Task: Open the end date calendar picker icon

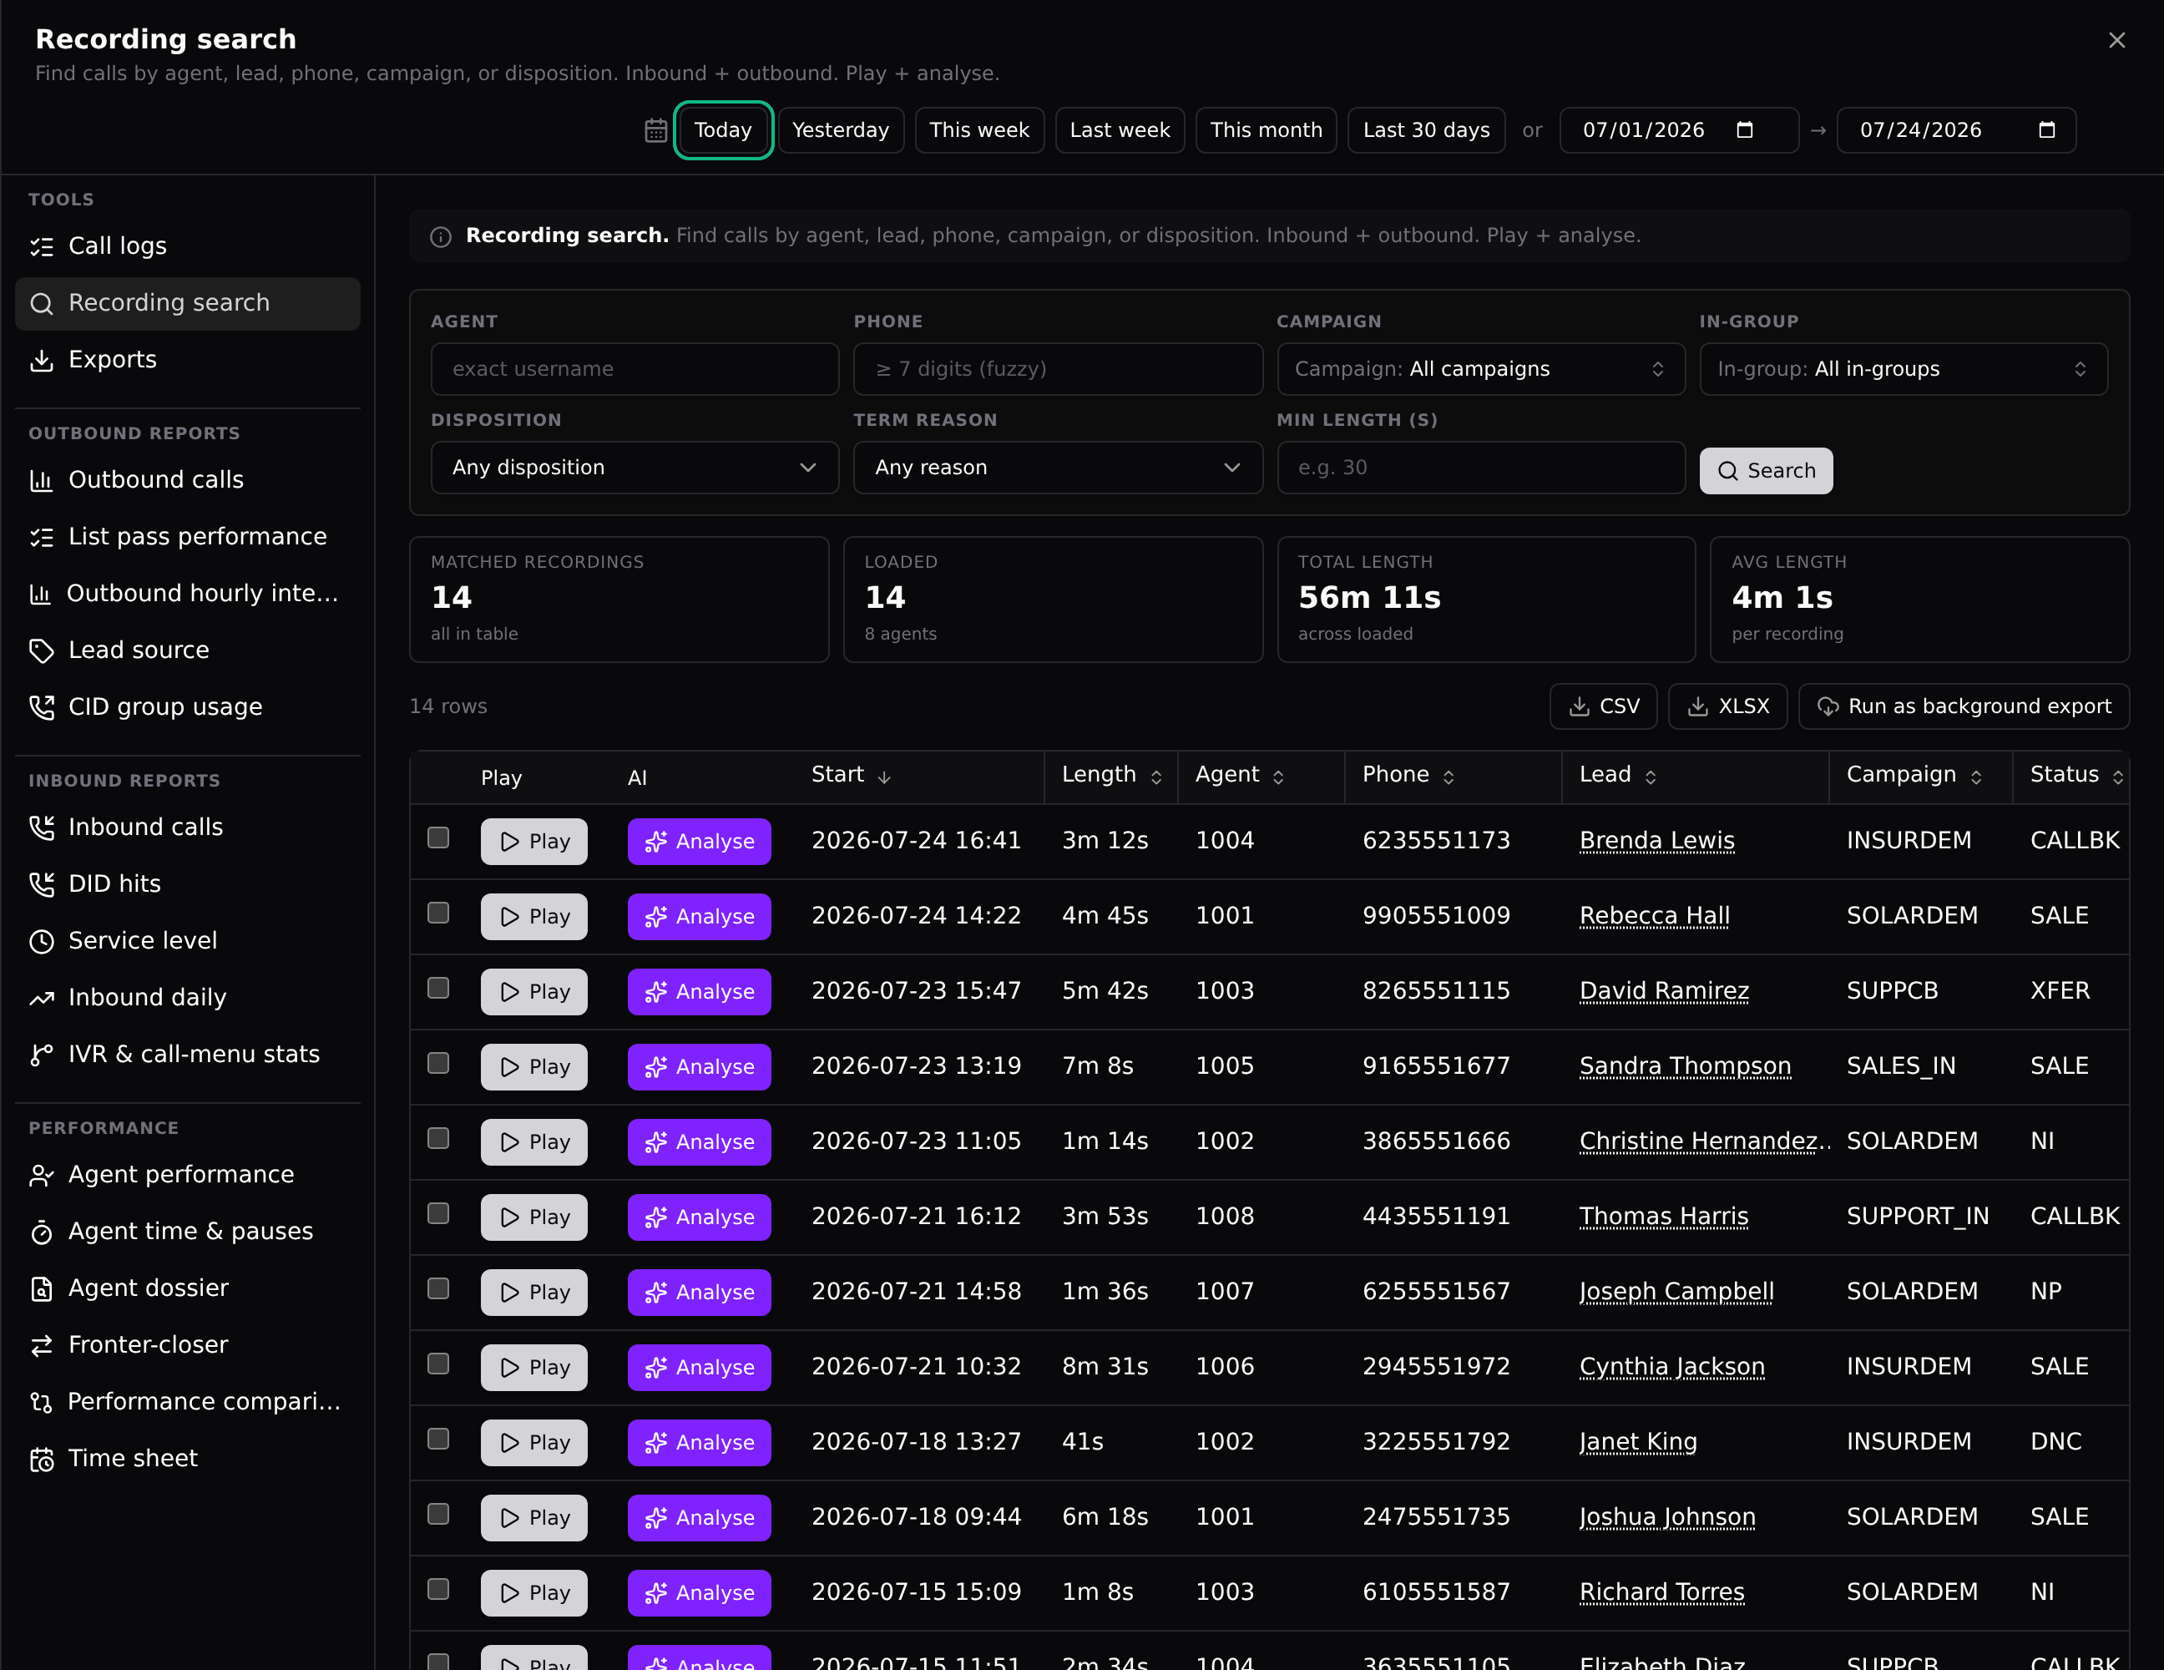Action: point(2047,129)
